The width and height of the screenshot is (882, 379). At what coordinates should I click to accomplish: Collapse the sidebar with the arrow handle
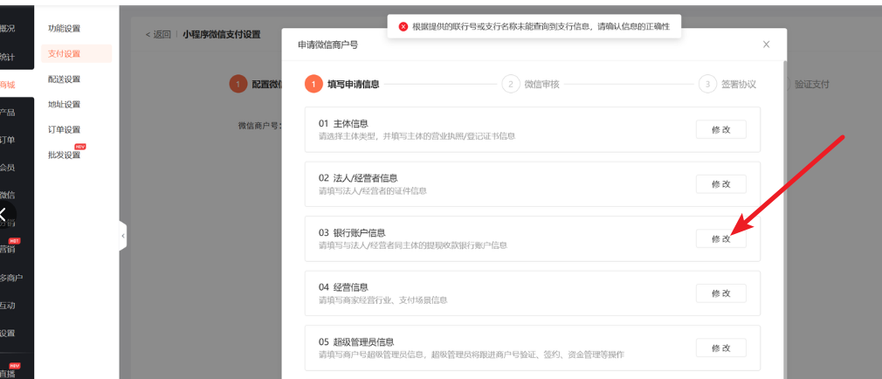(x=123, y=236)
